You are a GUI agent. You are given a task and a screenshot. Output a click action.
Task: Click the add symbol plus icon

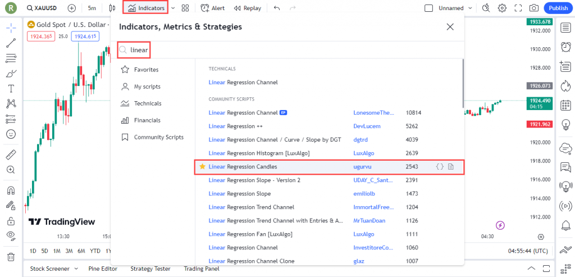(71, 8)
